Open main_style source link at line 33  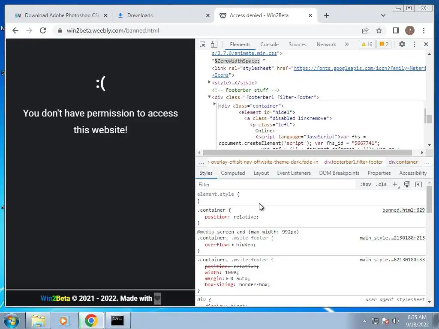(x=392, y=260)
